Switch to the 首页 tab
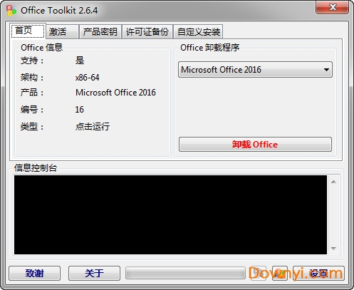Image resolution: width=354 pixels, height=290 pixels. (28, 31)
